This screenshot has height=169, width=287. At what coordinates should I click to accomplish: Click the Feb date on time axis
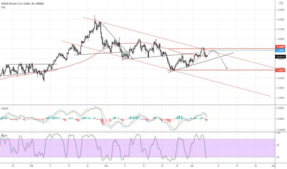tap(31, 166)
